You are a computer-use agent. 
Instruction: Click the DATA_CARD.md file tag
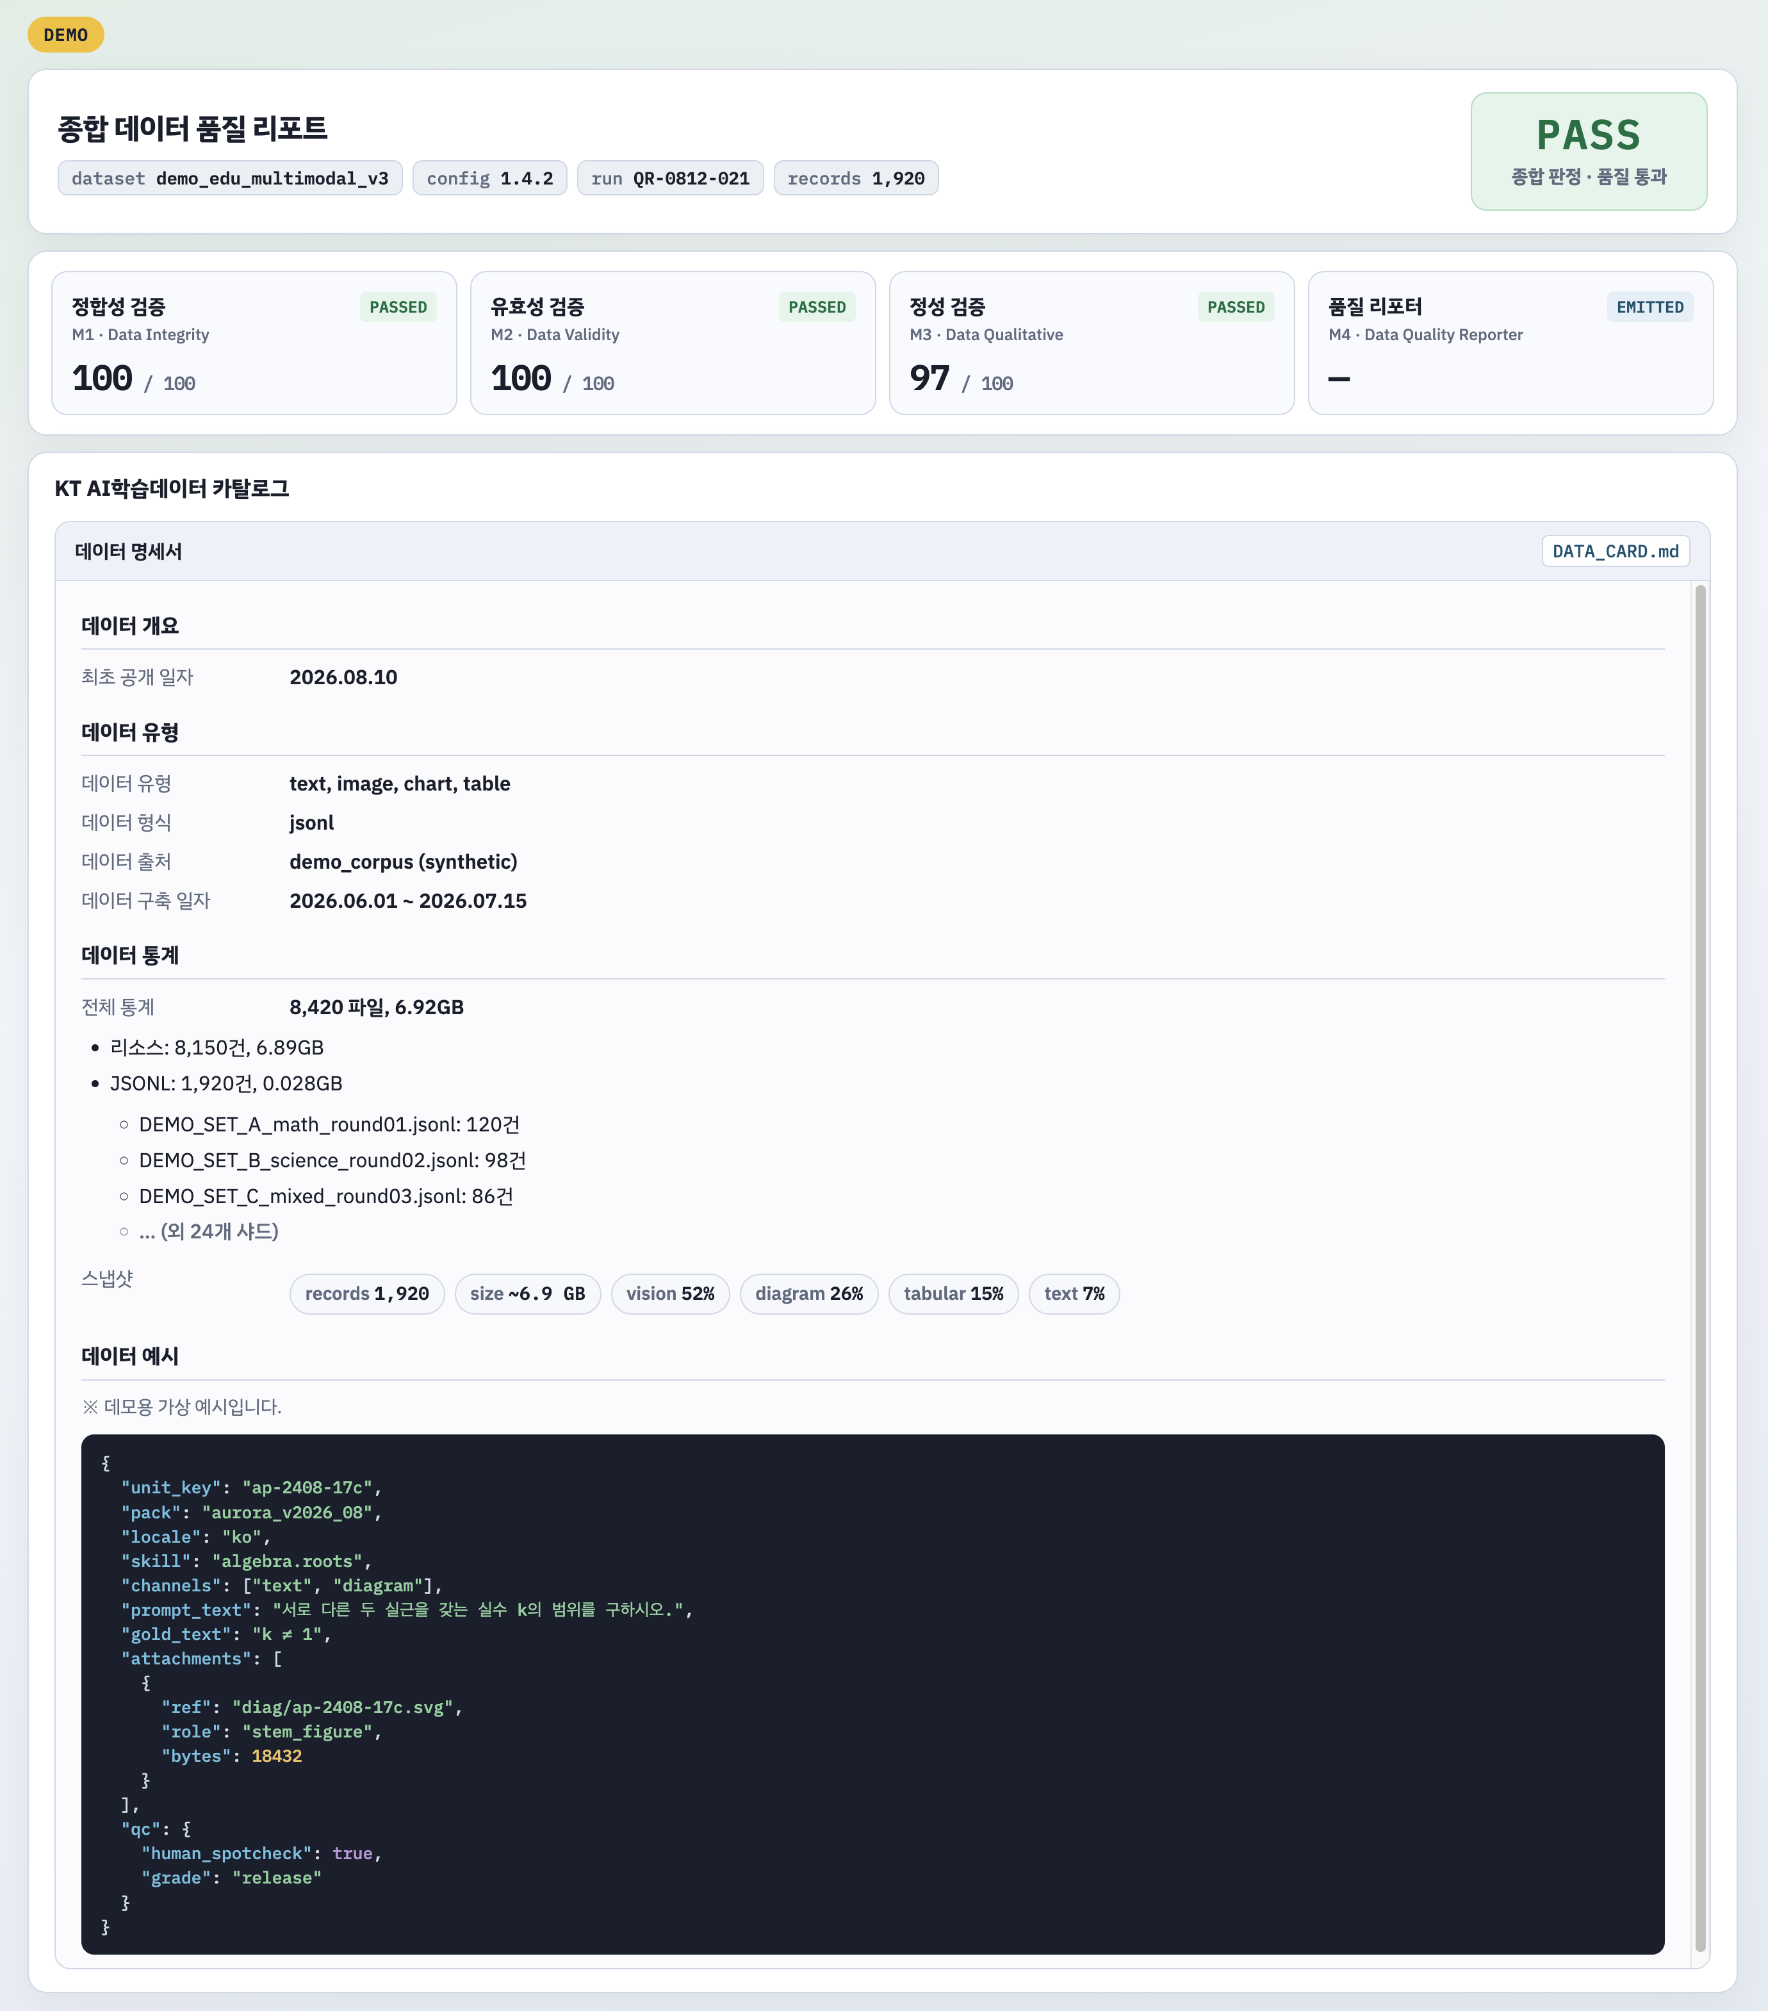click(1614, 551)
